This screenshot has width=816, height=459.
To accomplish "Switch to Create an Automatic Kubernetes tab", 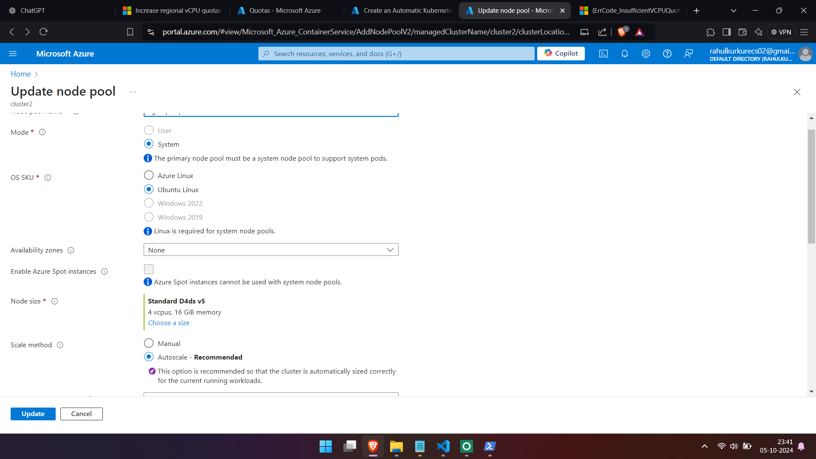I will (402, 11).
